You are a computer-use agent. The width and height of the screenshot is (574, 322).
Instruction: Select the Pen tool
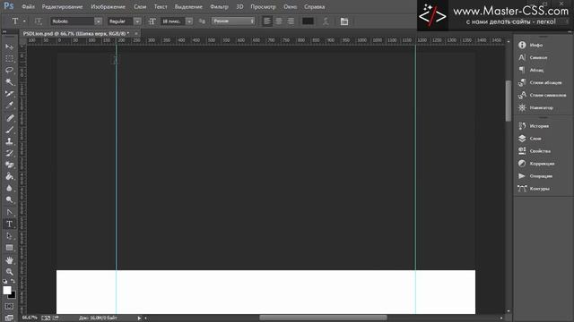(x=10, y=213)
